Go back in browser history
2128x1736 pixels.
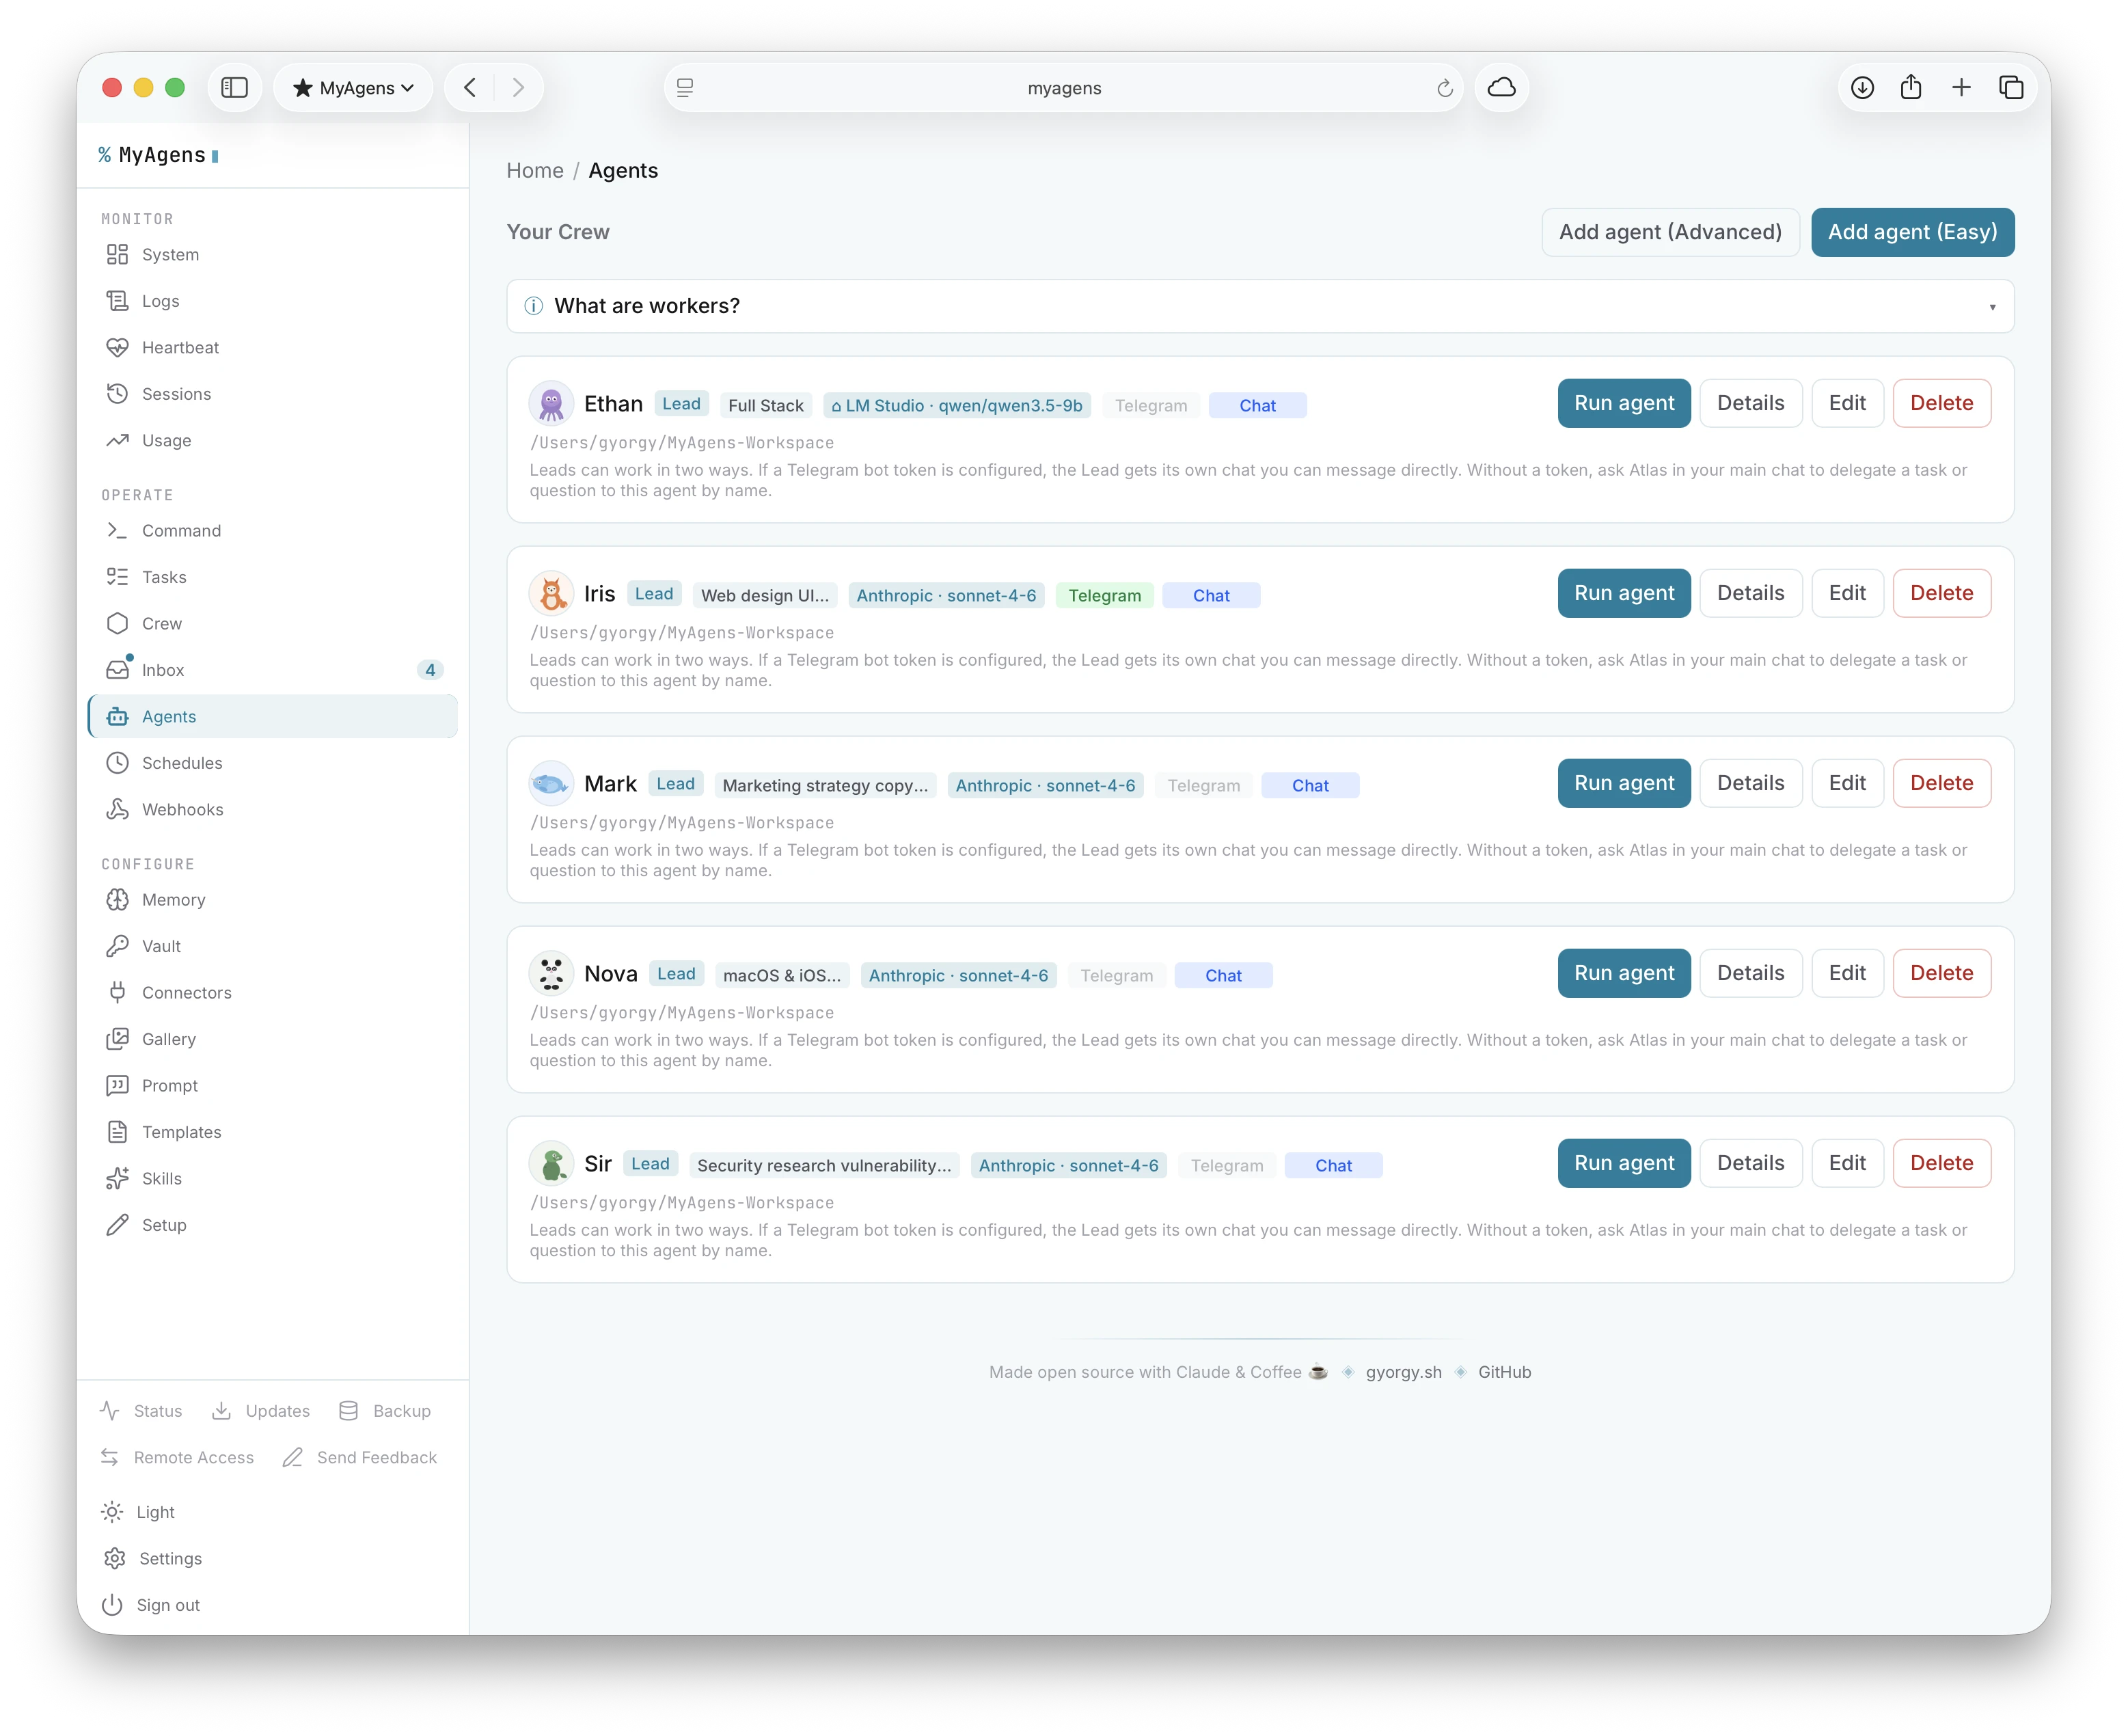click(470, 87)
